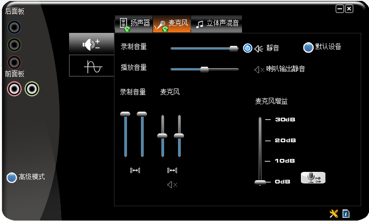This screenshot has width=369, height=221.
Task: Minimize the audio manager window
Action: pos(340,9)
